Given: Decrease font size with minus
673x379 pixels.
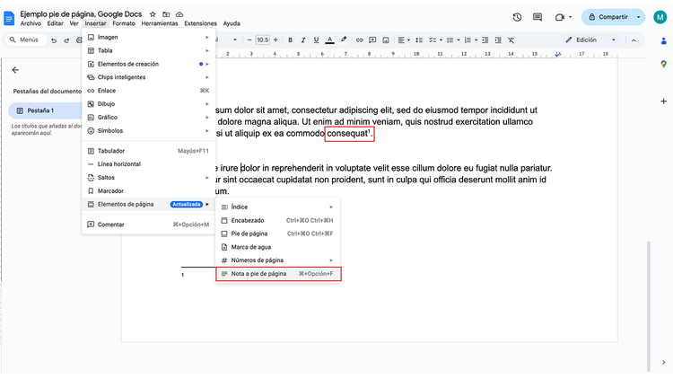Looking at the screenshot, I should 249,40.
